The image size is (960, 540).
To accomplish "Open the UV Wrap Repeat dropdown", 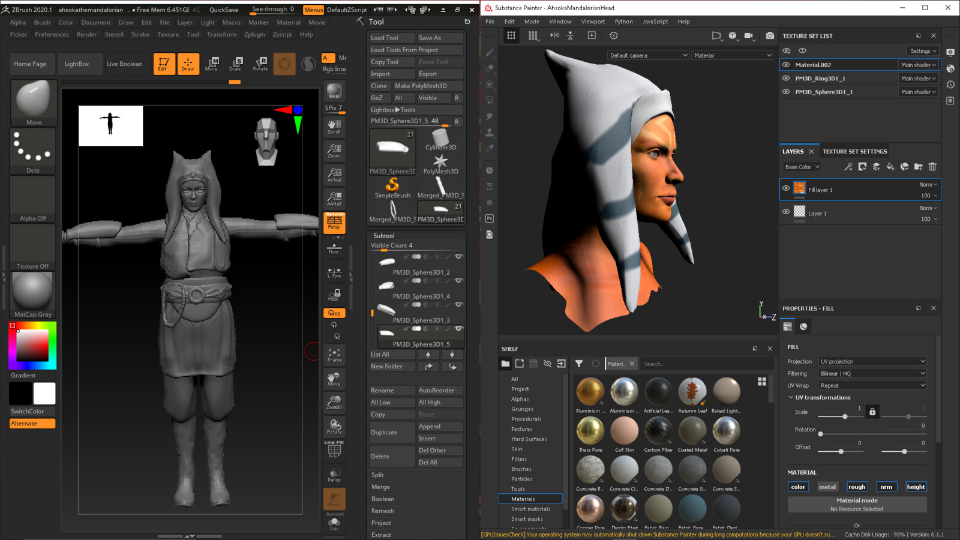I will (872, 385).
